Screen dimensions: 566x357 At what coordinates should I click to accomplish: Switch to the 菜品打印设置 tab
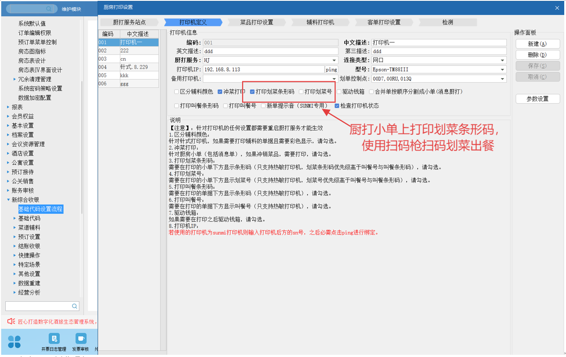(x=257, y=22)
